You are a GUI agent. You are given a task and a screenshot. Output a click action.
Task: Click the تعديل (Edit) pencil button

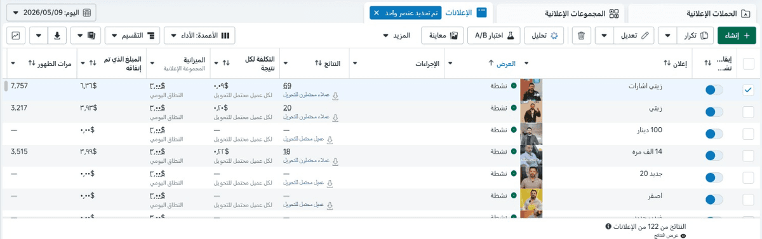click(x=634, y=36)
